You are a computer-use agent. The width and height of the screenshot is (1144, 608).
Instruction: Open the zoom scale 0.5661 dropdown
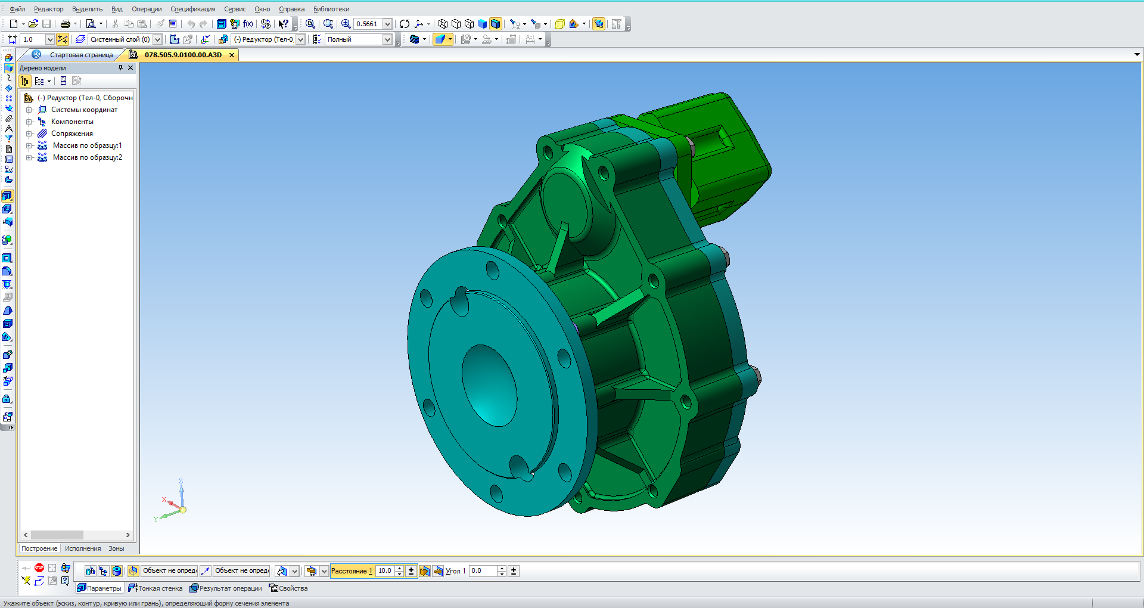387,24
